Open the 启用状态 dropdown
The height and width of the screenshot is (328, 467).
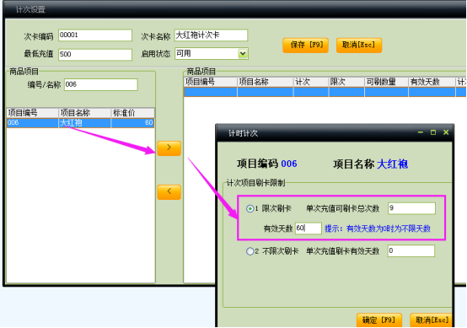[243, 54]
